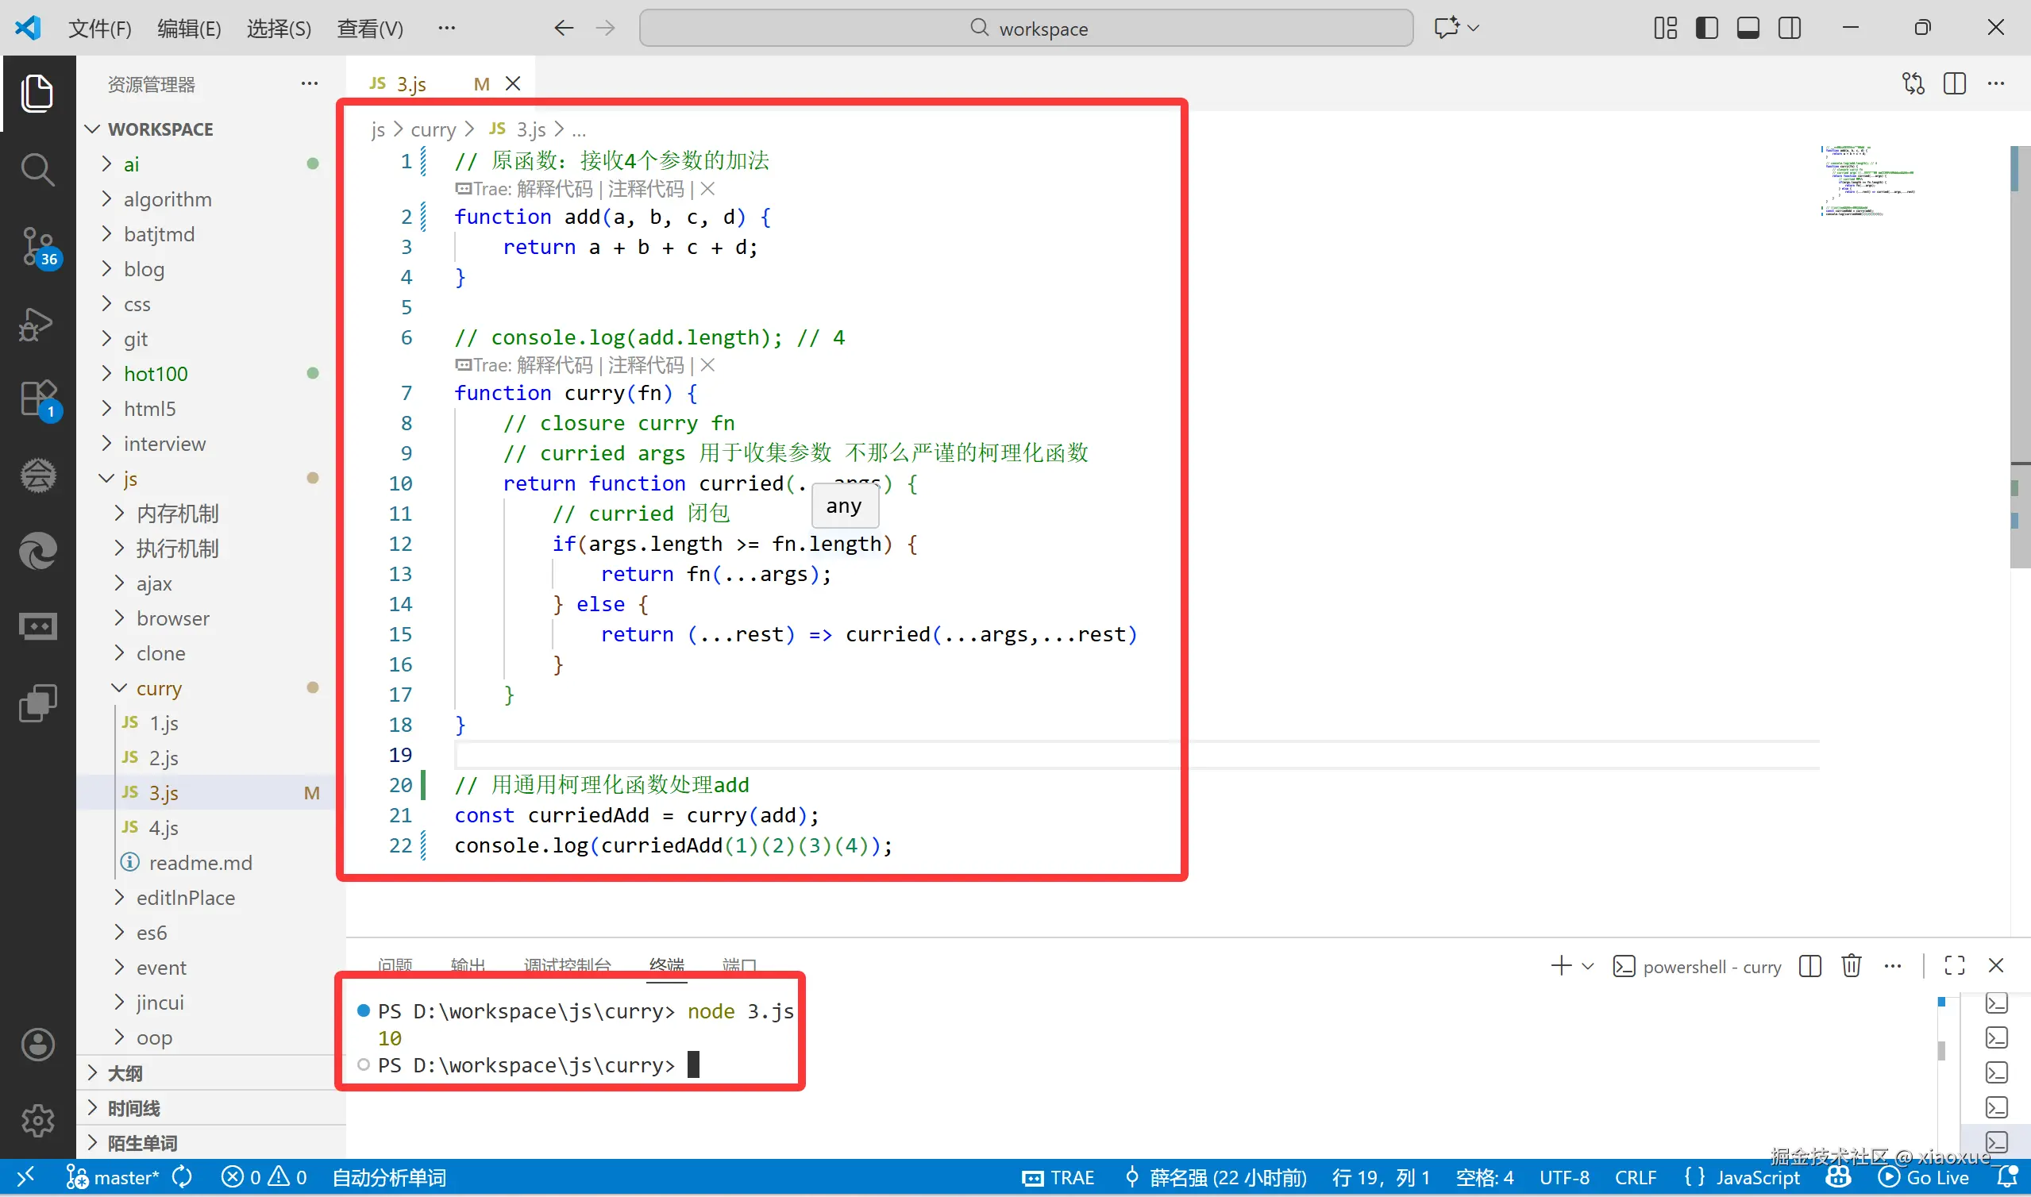Open the Source Control view

(x=38, y=247)
